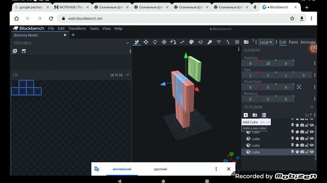Click the Position Y field showing 20
327x183 pixels.
point(268,64)
